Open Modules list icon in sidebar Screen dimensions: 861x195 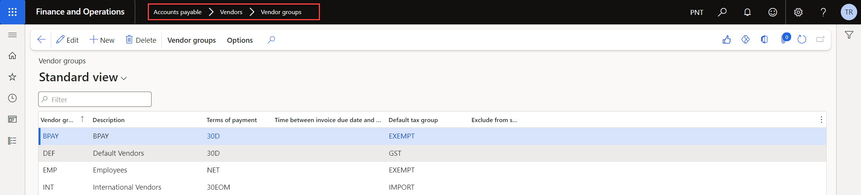pyautogui.click(x=12, y=141)
